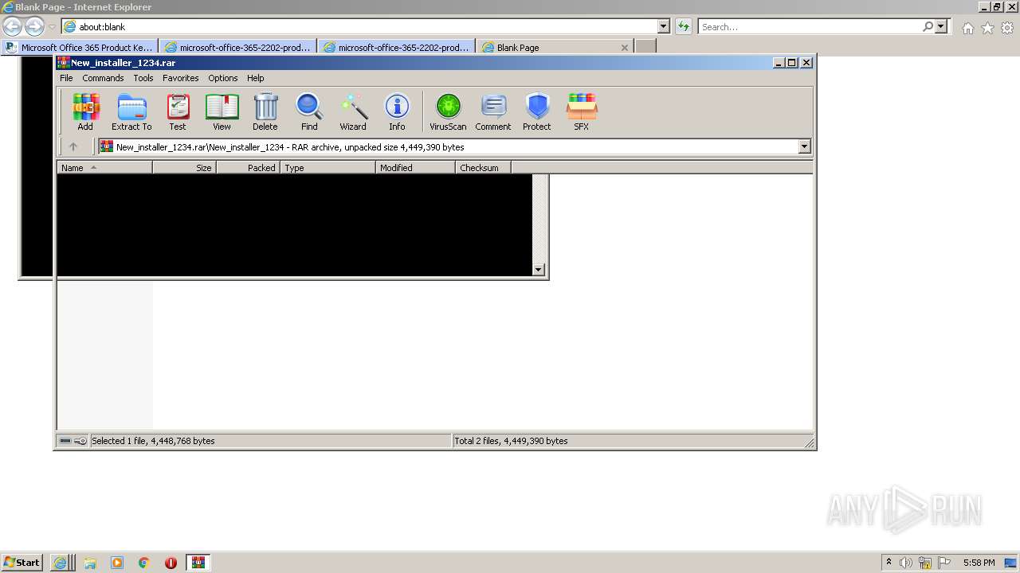Switch to second microsoft-office-365-2202-prod tab
The width and height of the screenshot is (1020, 573).
tap(237, 47)
